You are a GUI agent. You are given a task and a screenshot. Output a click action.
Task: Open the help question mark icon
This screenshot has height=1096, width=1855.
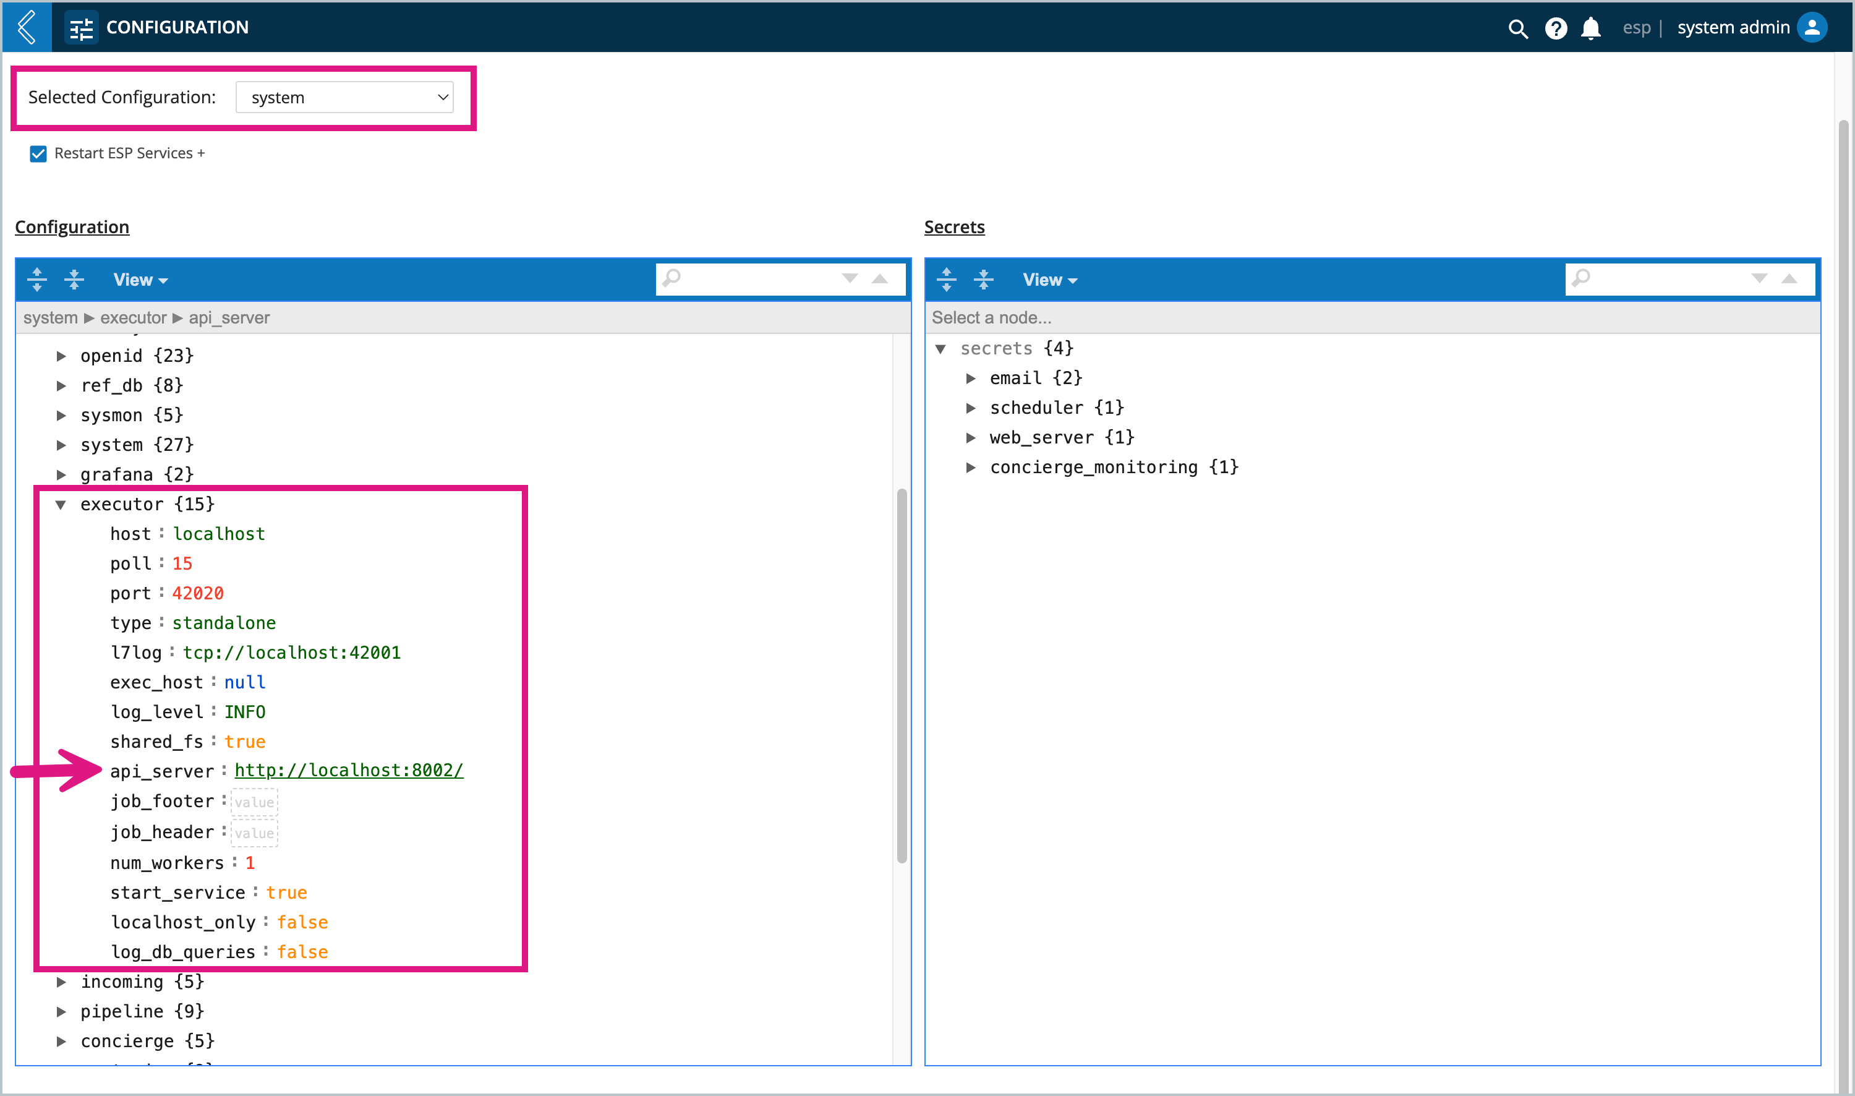[1556, 28]
